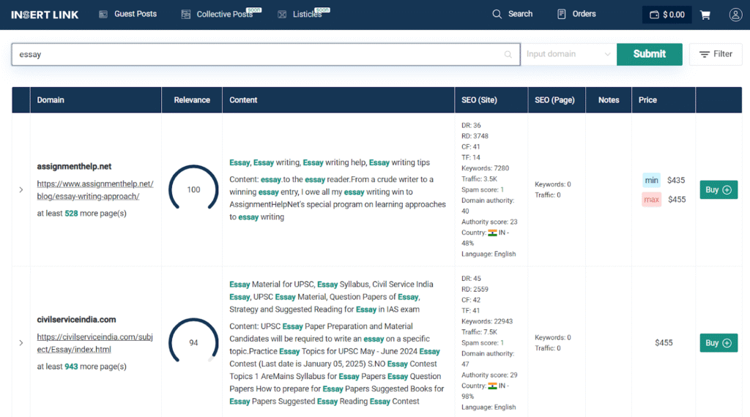Click the magnifier icon in search field
This screenshot has height=417, width=750.
pos(508,54)
